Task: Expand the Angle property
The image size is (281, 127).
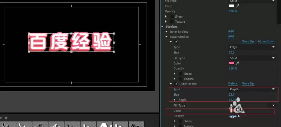Action: coord(175,100)
